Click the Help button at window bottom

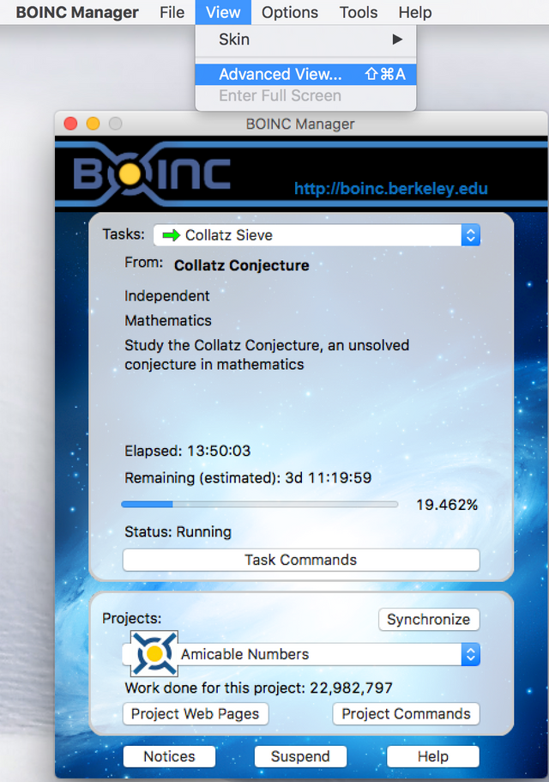(433, 756)
